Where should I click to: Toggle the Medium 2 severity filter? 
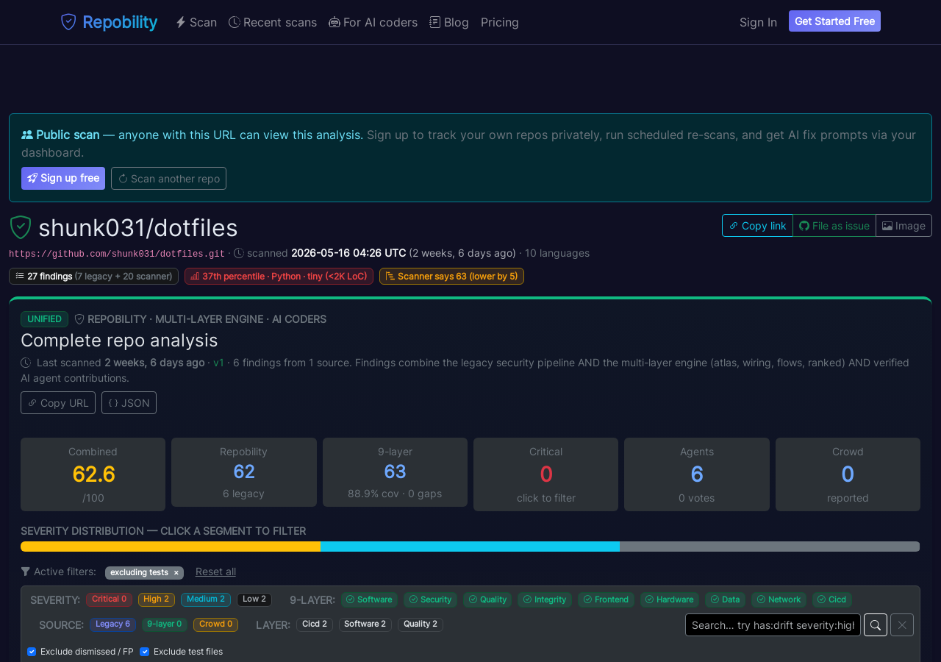tap(206, 599)
